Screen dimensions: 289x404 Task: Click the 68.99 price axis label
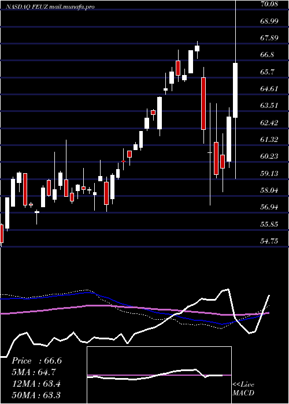tap(269, 21)
